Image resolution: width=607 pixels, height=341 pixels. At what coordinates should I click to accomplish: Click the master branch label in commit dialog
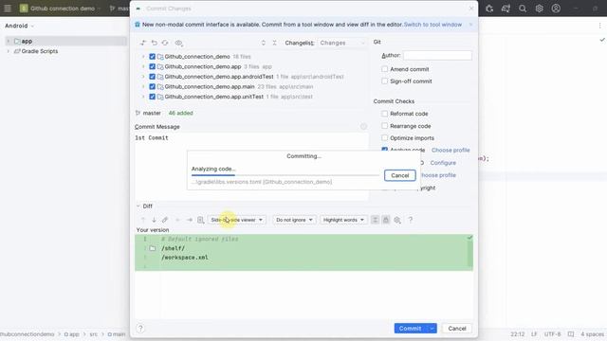152,113
